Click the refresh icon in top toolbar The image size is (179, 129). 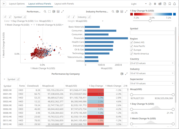[x=150, y=4]
